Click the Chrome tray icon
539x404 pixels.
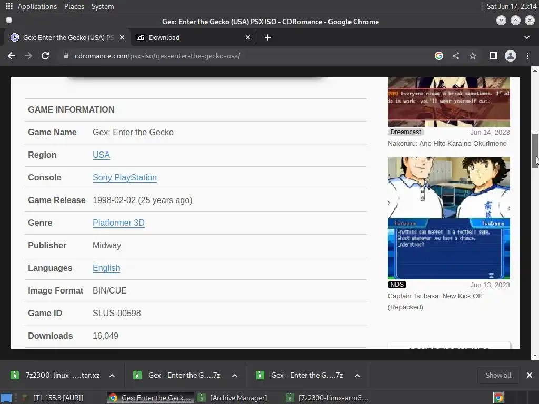pos(498,398)
